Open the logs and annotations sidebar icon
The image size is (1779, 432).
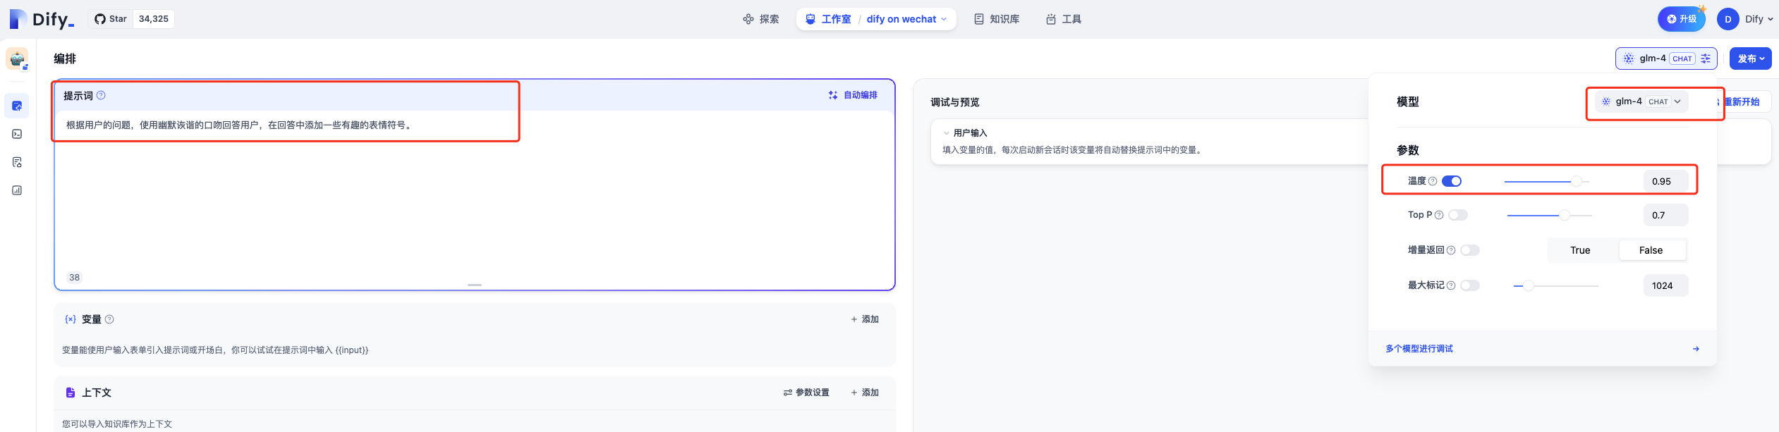tap(17, 162)
